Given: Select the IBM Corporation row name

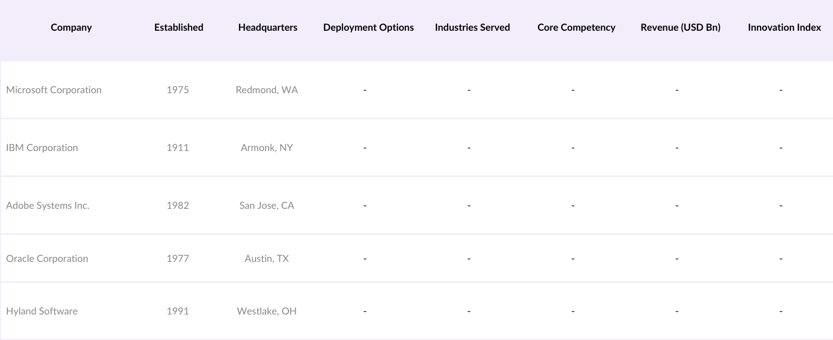Looking at the screenshot, I should pyautogui.click(x=42, y=148).
